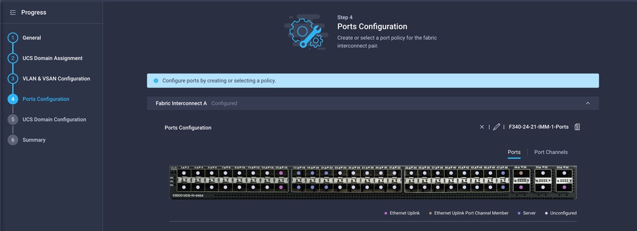Select unconfigured port 1
Image resolution: width=637 pixels, height=231 pixels.
point(184,173)
